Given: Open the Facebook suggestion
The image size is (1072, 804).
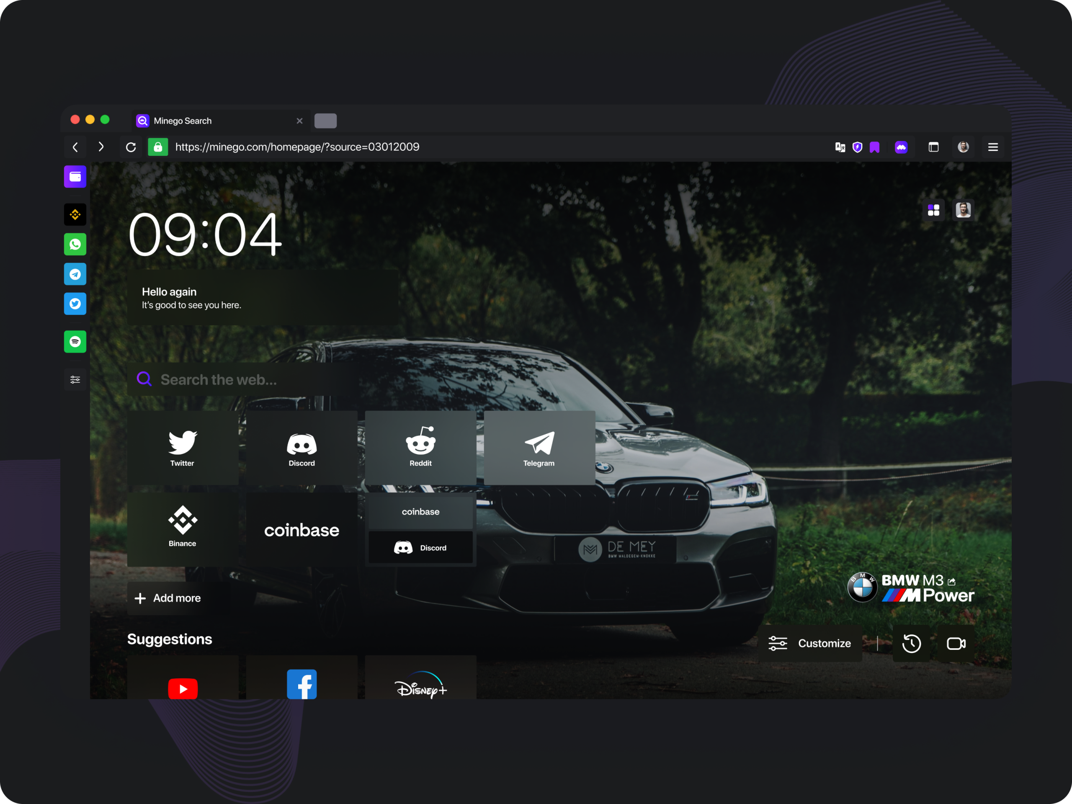Looking at the screenshot, I should [x=301, y=678].
